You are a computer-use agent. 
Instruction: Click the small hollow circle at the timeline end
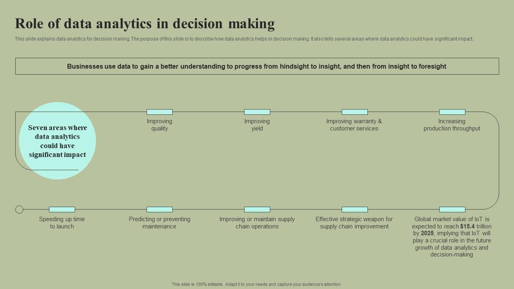[x=19, y=210]
